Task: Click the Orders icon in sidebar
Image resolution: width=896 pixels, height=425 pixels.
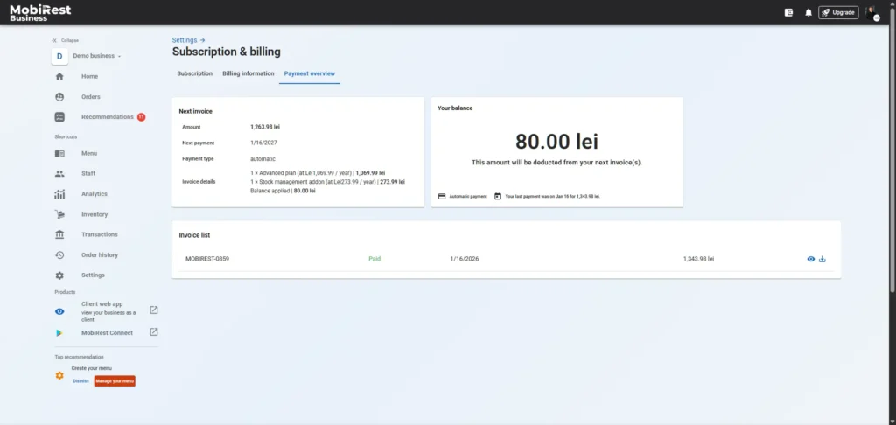Action: point(59,97)
